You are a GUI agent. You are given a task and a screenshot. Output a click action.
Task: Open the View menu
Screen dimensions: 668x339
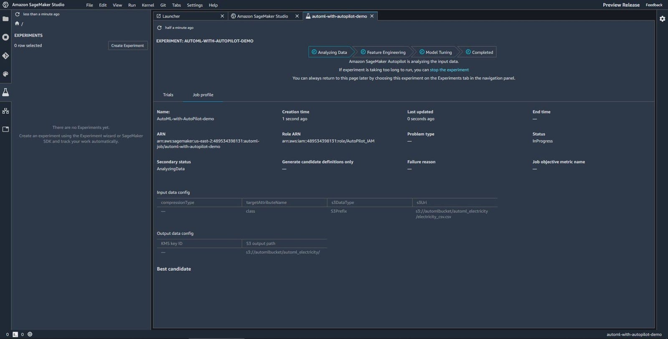point(117,5)
